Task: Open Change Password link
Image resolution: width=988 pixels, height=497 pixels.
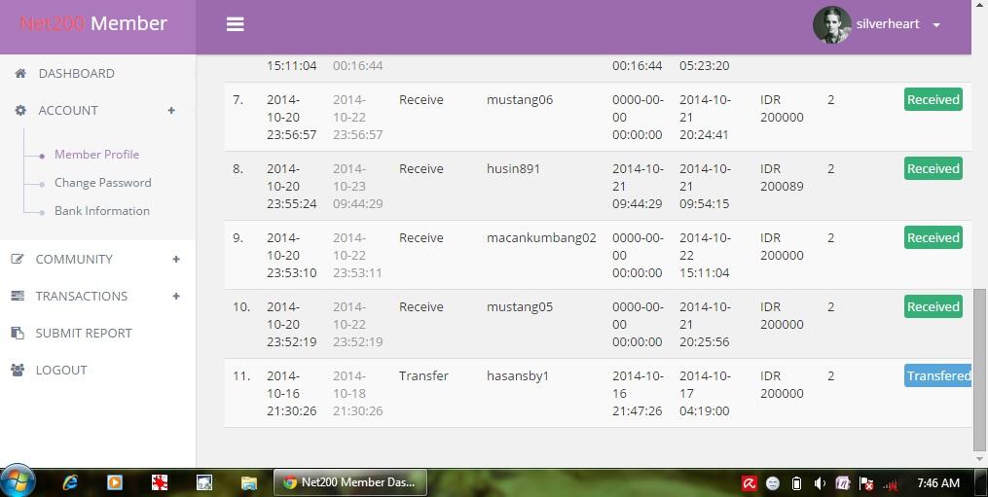Action: [103, 183]
